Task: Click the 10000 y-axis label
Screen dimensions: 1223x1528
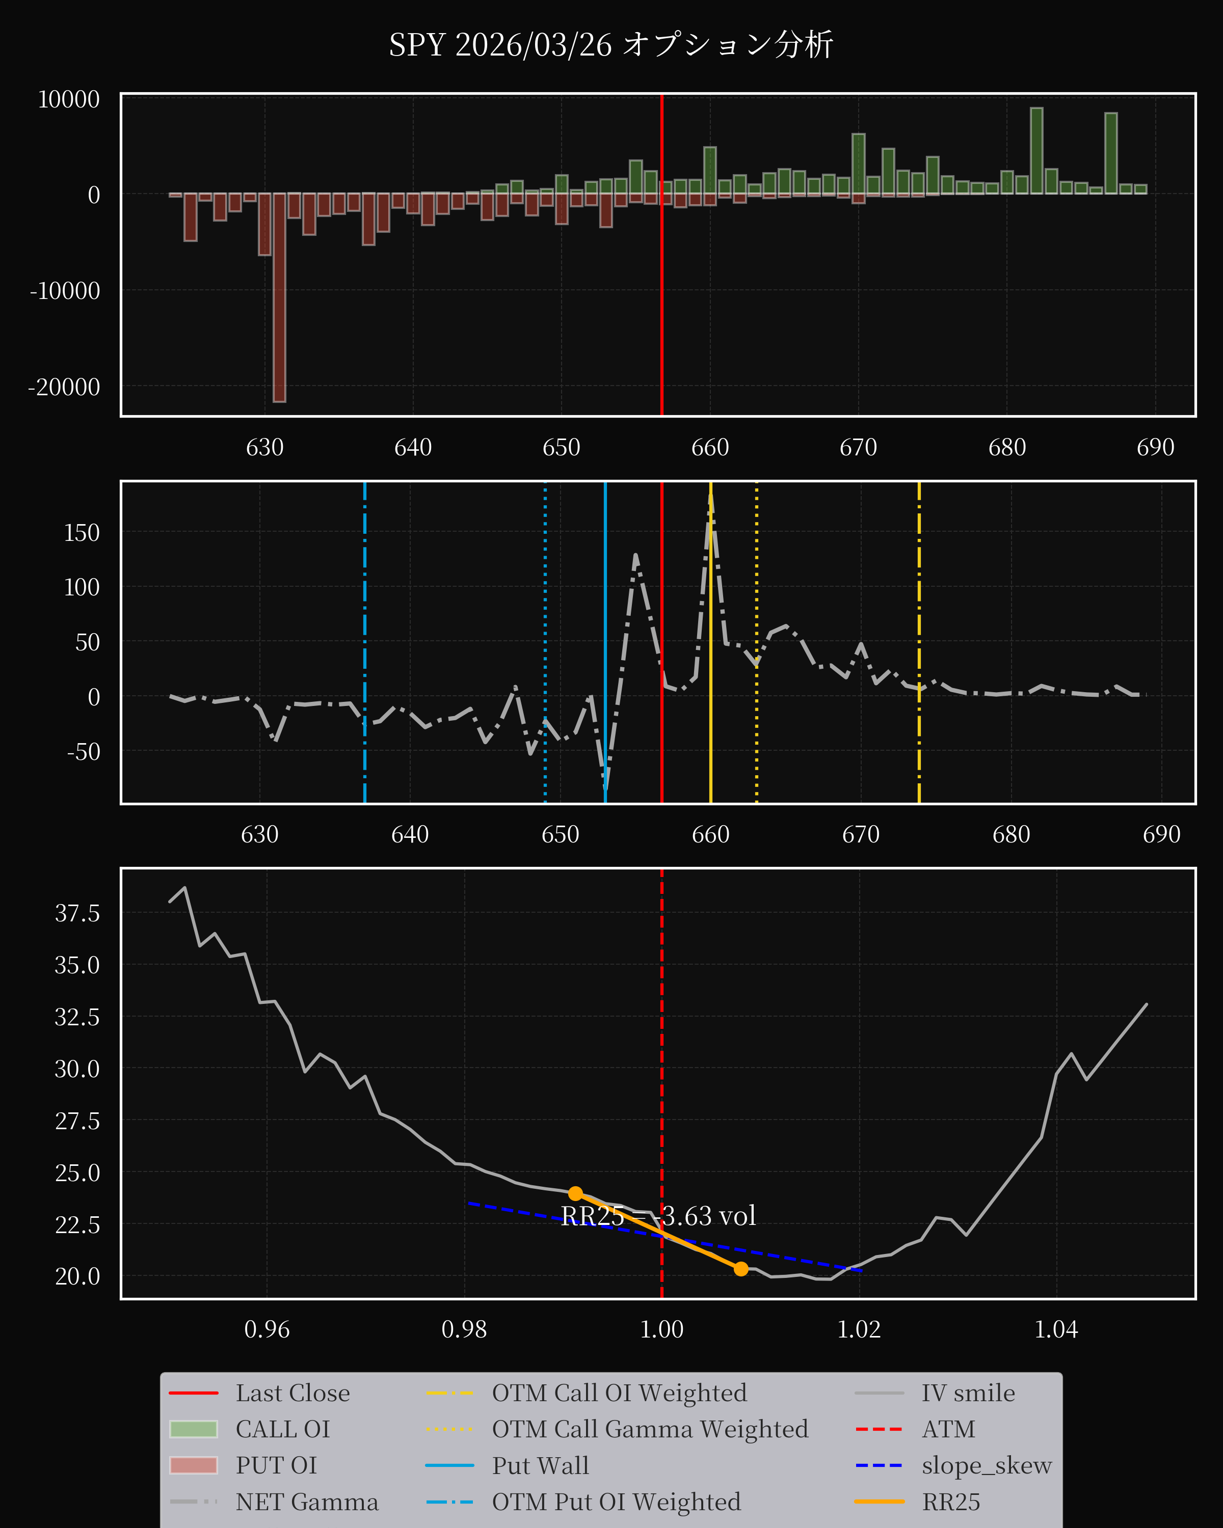Action: pyautogui.click(x=69, y=99)
